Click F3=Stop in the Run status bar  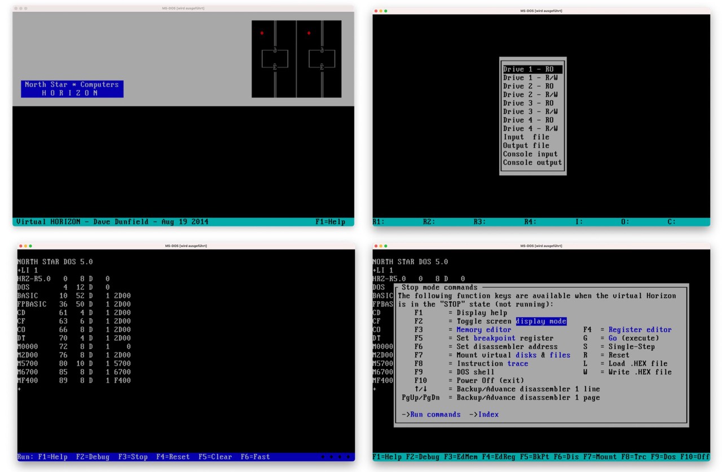tap(133, 457)
